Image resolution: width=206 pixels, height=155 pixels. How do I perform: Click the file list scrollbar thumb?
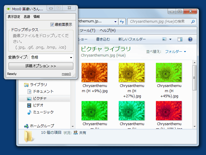[x=195, y=78]
